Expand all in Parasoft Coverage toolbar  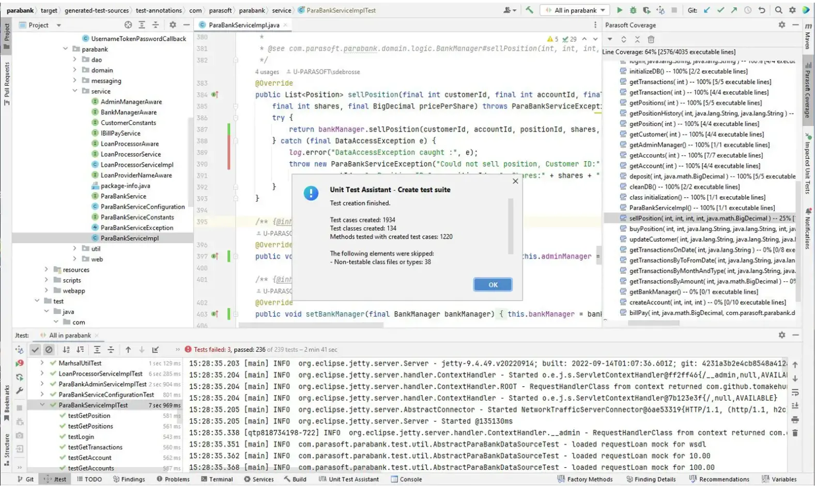click(624, 39)
